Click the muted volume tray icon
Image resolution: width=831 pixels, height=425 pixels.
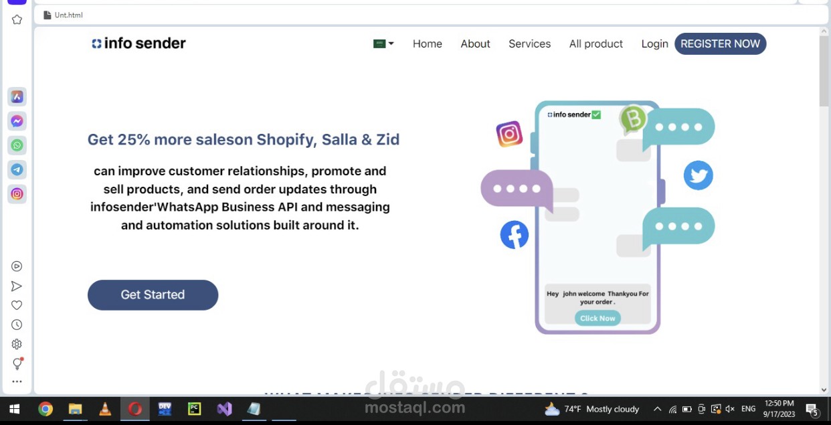pos(730,409)
